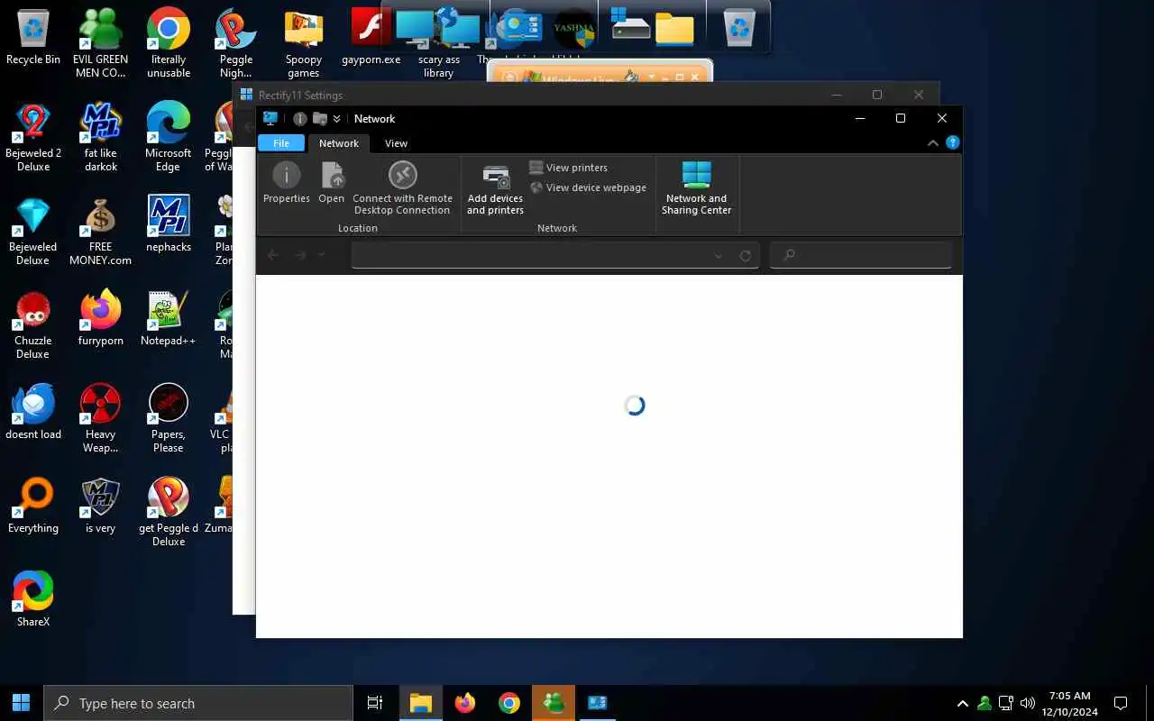Screen dimensions: 1154x721
Task: Select Microsoft Edge desktop shortcut
Action: 168,137
